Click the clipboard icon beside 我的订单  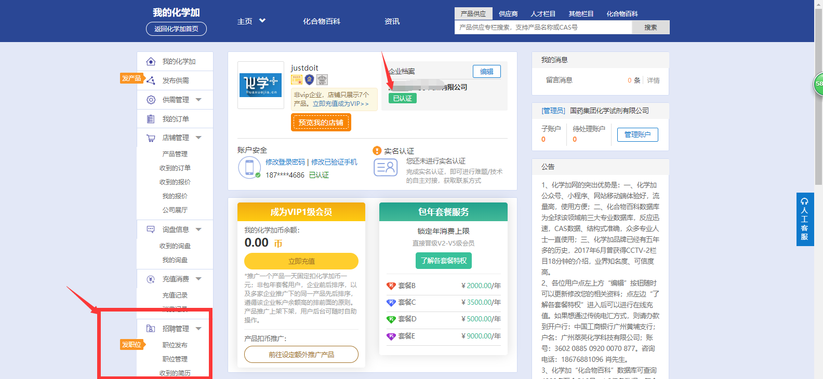pos(151,119)
